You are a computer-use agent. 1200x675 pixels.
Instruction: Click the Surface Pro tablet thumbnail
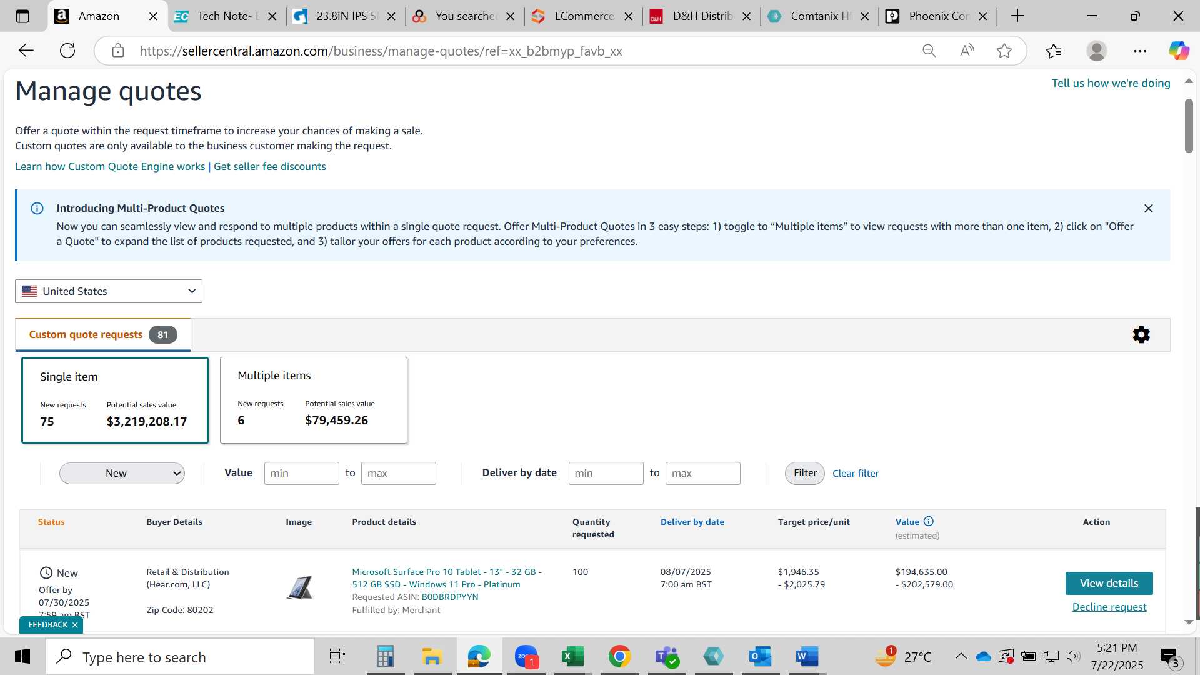(299, 587)
